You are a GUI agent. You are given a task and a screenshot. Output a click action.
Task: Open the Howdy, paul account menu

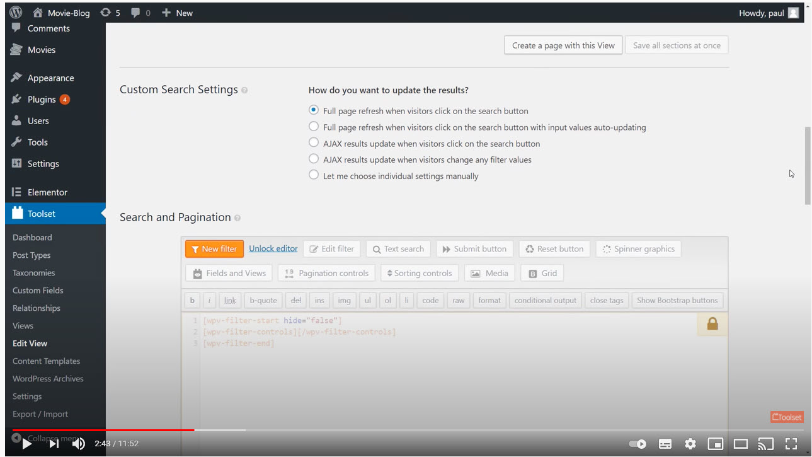(x=768, y=13)
